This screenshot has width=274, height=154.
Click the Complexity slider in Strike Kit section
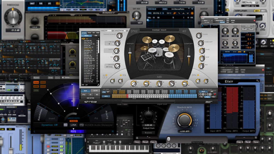(x=189, y=56)
